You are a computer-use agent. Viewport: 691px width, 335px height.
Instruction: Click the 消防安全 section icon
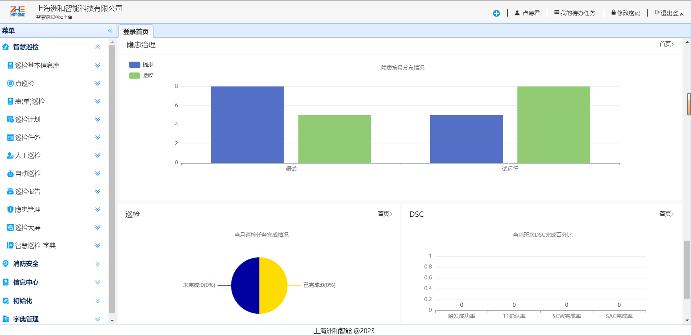(6, 264)
